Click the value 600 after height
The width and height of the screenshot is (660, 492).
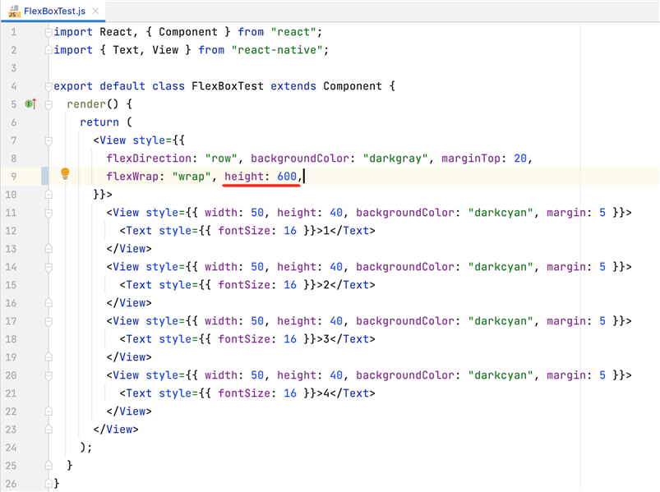[287, 177]
